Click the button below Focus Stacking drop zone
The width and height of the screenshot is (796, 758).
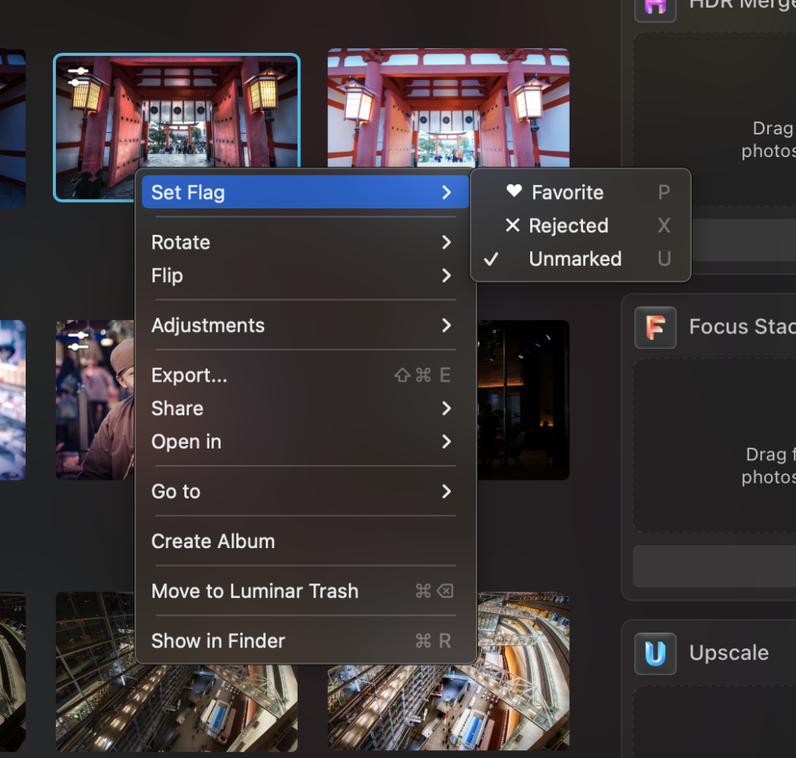(x=714, y=567)
